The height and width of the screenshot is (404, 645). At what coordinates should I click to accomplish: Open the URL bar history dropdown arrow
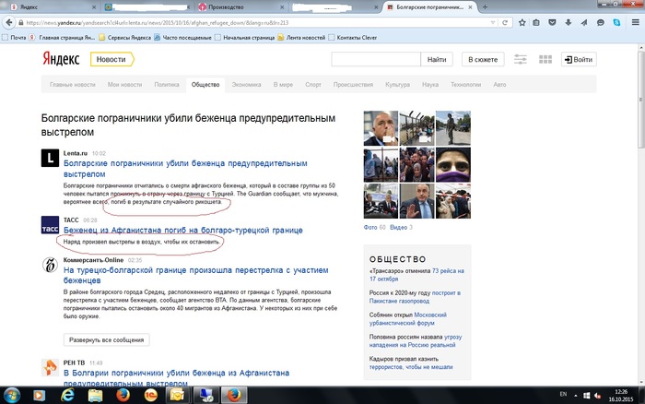[x=492, y=23]
